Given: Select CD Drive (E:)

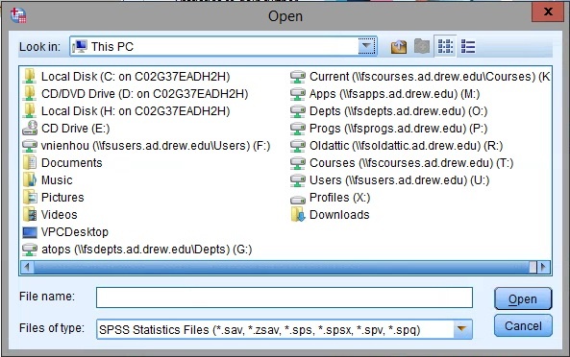Looking at the screenshot, I should pyautogui.click(x=66, y=129).
